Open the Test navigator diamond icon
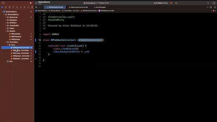 click(x=21, y=7)
